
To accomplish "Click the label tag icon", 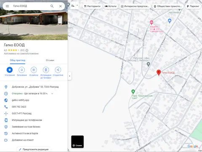I will click(x=6, y=140).
